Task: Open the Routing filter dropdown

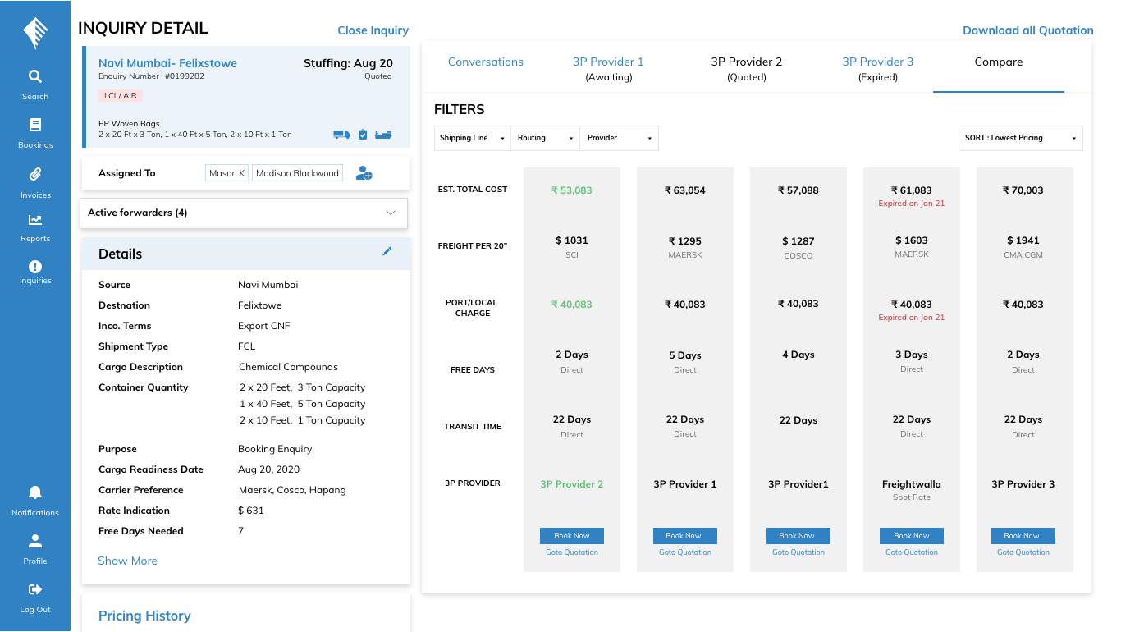Action: (545, 138)
